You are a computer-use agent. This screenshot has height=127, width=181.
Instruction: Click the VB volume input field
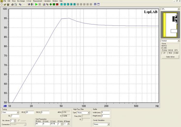[x=30, y=112]
